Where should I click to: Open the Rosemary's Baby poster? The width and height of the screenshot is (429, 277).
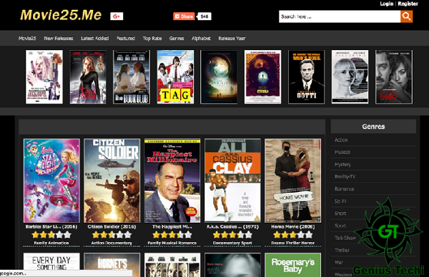(x=292, y=265)
